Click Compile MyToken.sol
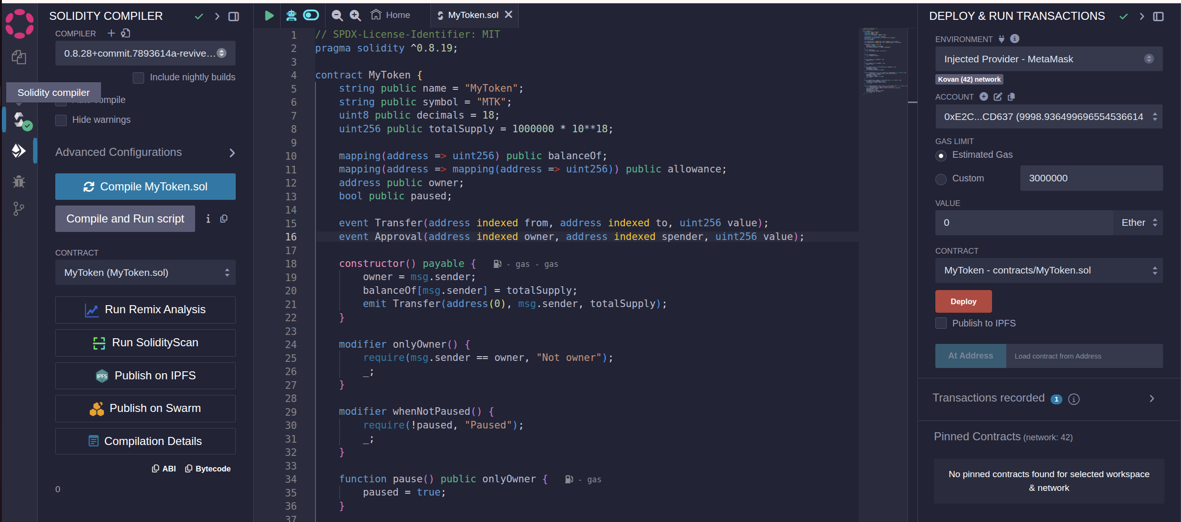This screenshot has height=522, width=1181. pos(145,186)
